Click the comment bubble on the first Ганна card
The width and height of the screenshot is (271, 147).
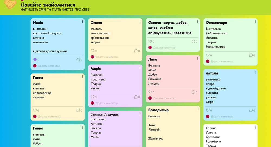click(78, 110)
